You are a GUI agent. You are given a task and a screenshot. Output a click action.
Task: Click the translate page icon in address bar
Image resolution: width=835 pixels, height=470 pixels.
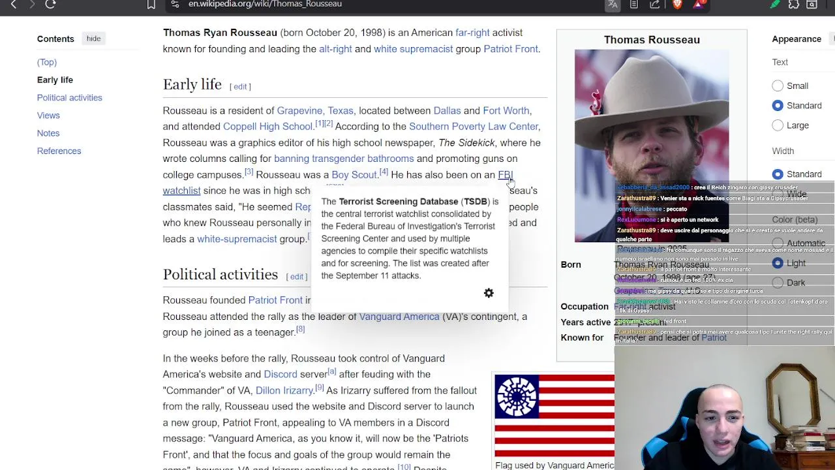[613, 4]
